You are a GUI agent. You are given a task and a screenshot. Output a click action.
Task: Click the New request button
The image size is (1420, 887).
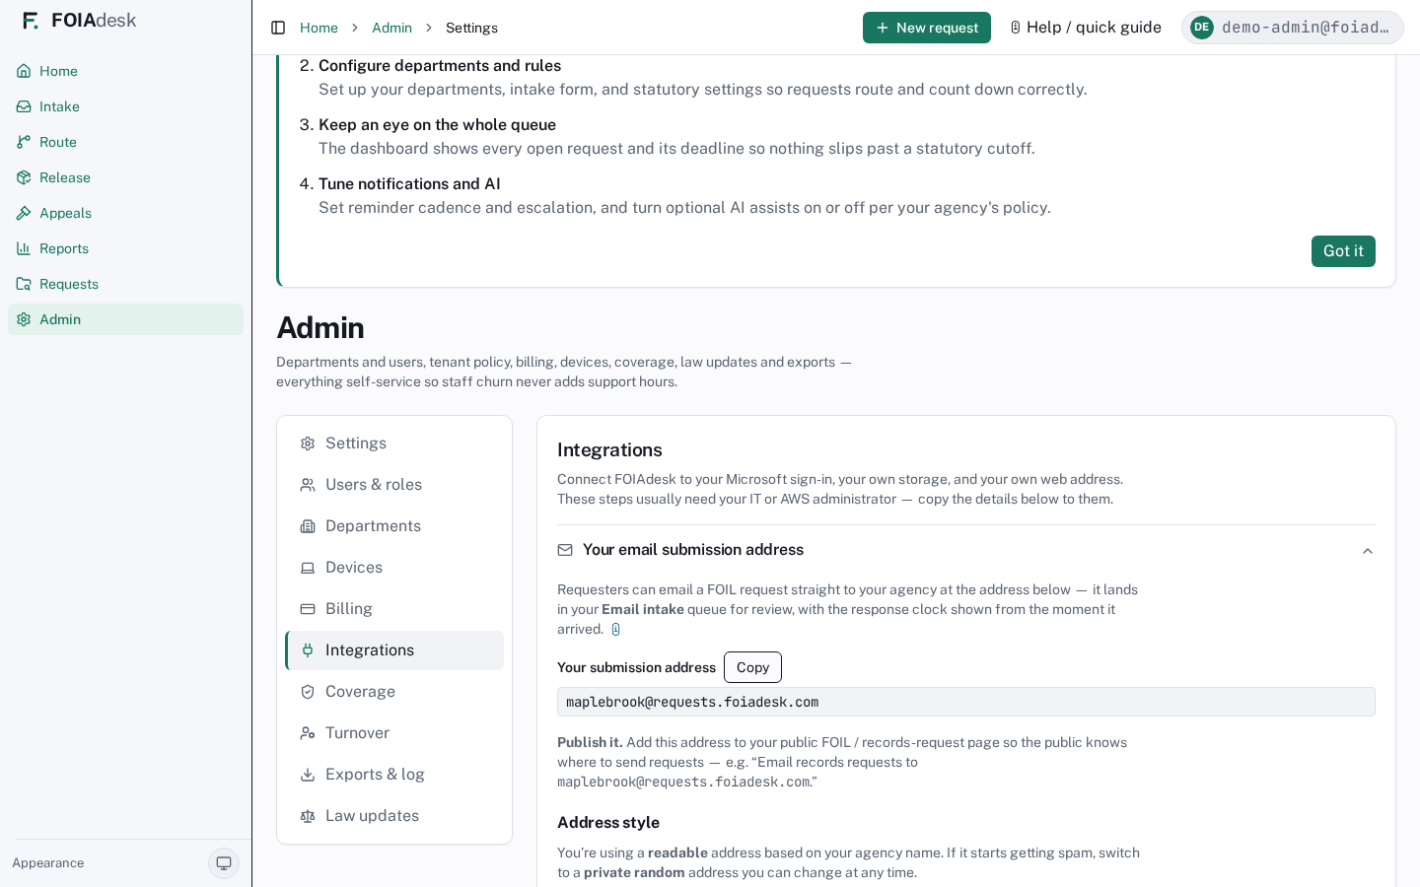point(927,28)
